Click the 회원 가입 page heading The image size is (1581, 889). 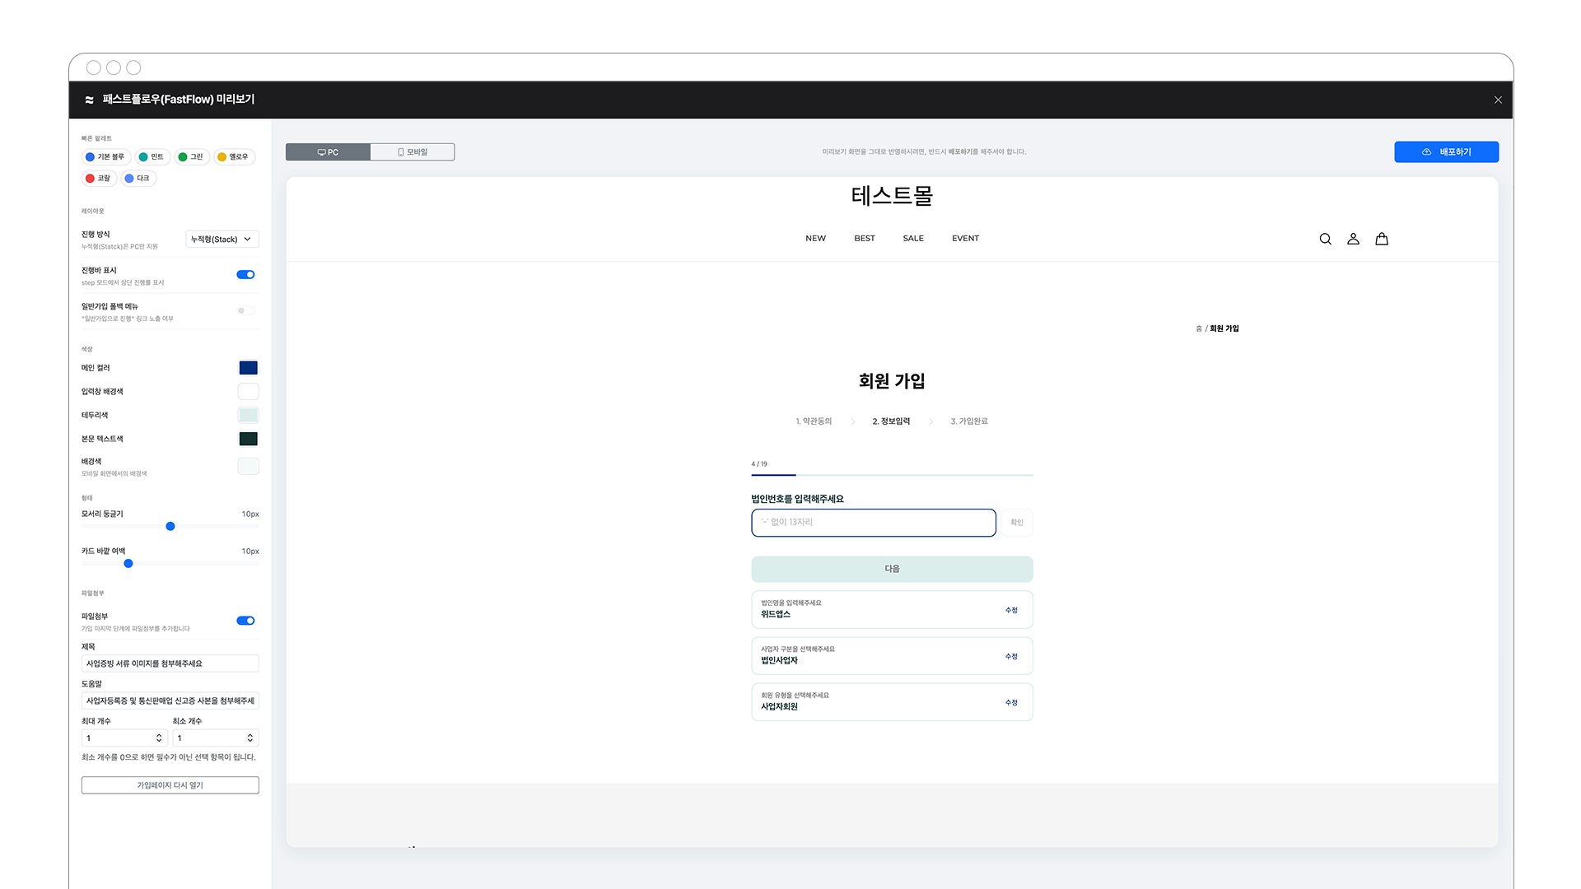(892, 381)
